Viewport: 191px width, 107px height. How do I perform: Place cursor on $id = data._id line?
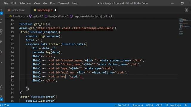(x=44, y=48)
